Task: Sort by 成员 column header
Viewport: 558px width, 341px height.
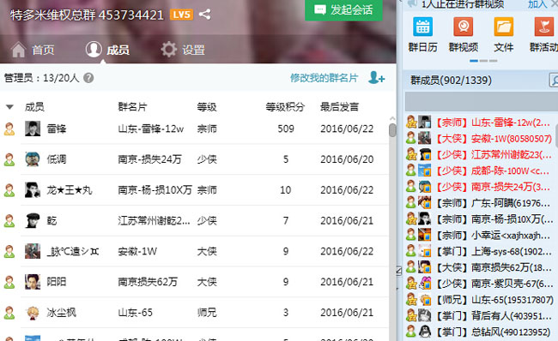Action: pyautogui.click(x=34, y=107)
